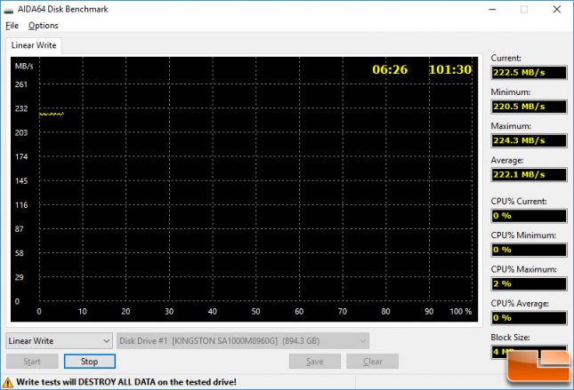Viewport: 574px width, 390px height.
Task: Click the Stop button
Action: click(90, 362)
